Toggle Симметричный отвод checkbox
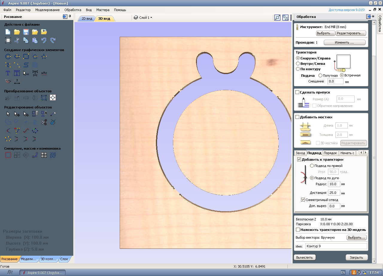The height and width of the screenshot is (276, 383). click(x=303, y=200)
